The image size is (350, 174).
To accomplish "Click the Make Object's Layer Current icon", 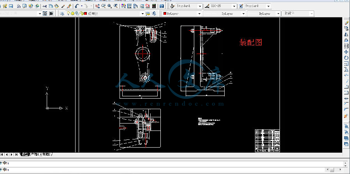I will coord(148,14).
